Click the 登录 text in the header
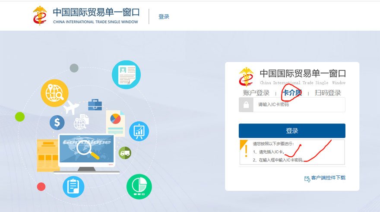Viewport: 380px width, 212px height. [x=164, y=17]
